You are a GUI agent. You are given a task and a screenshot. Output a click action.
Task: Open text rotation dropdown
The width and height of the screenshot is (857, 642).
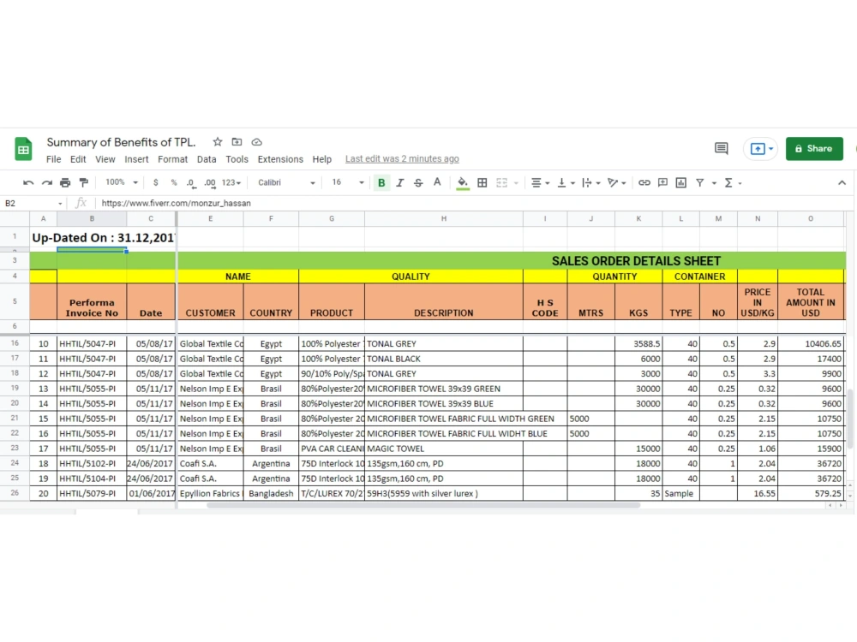coord(616,183)
